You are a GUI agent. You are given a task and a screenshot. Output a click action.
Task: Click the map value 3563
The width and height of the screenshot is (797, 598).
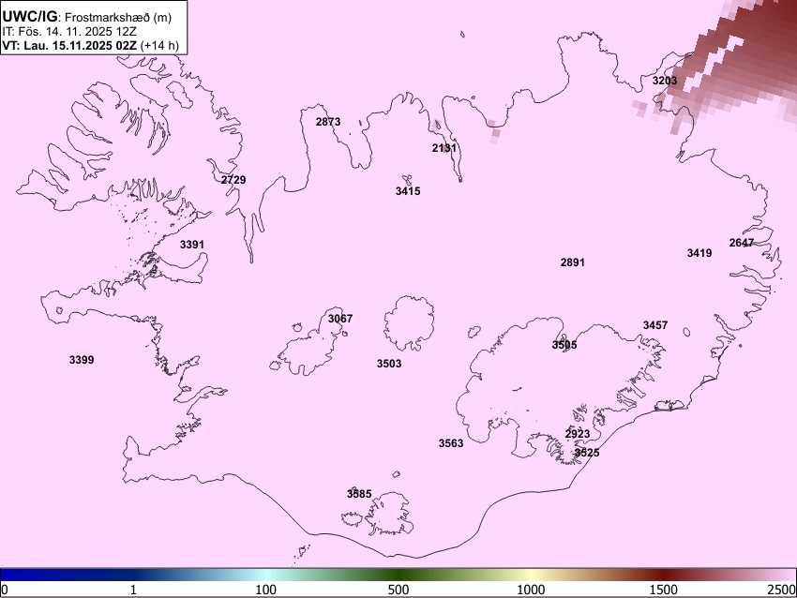click(451, 443)
